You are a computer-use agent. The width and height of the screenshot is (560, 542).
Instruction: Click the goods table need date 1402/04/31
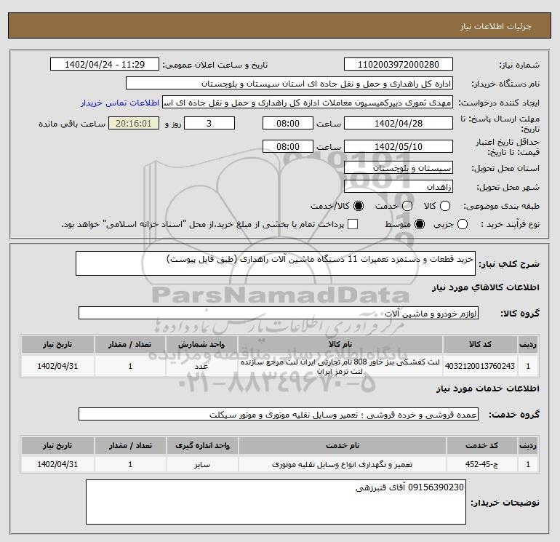click(x=57, y=366)
